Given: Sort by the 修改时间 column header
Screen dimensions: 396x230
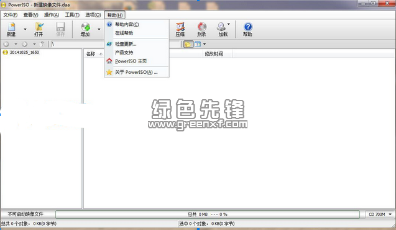Looking at the screenshot, I should [x=214, y=54].
